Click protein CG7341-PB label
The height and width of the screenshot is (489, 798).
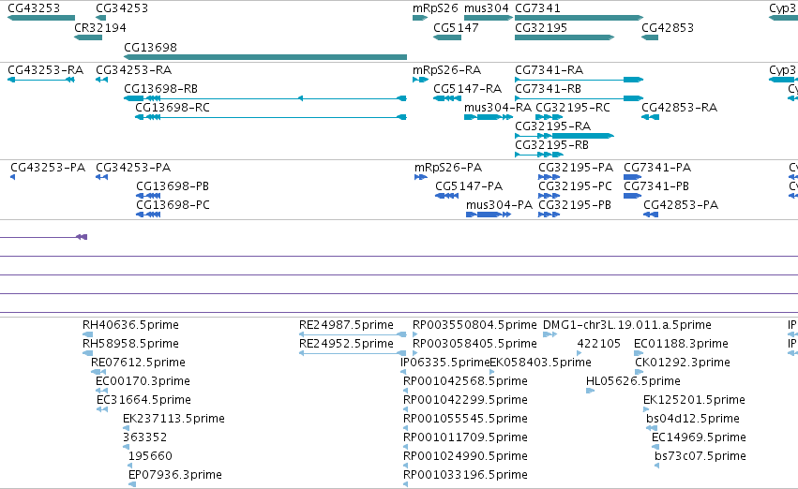click(656, 186)
